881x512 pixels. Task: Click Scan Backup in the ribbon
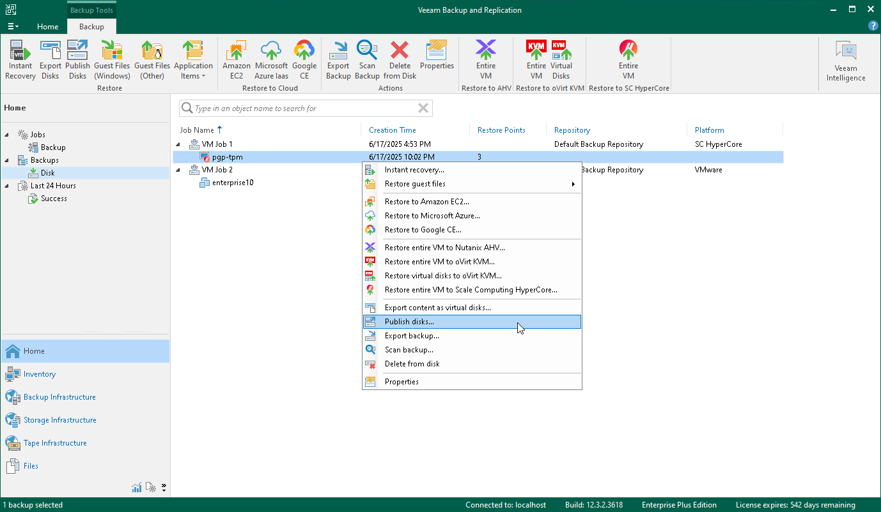[367, 60]
